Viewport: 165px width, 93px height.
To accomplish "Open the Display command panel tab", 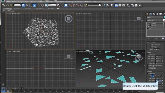I will pyautogui.click(x=160, y=14).
